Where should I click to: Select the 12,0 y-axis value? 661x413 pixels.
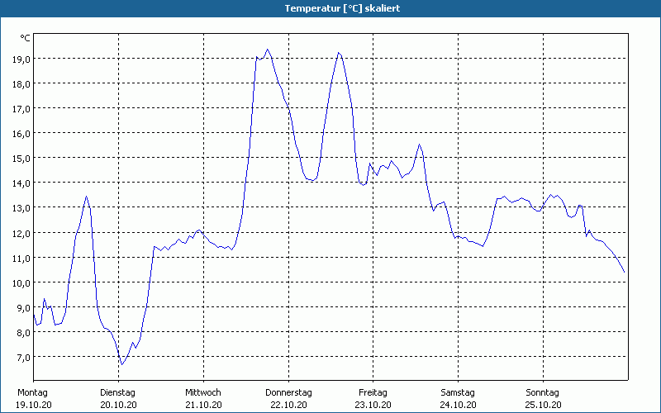click(21, 234)
